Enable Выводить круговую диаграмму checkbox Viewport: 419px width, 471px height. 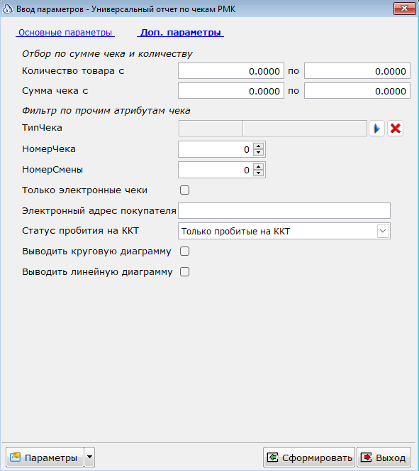[x=184, y=251]
